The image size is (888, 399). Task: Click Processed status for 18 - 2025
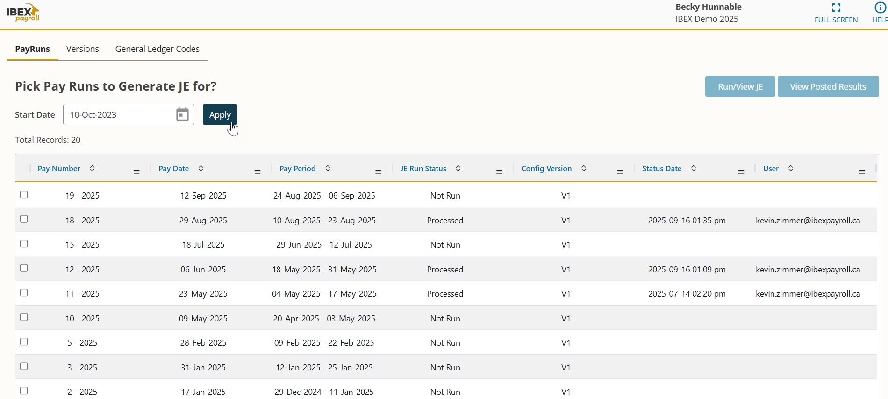pos(445,221)
